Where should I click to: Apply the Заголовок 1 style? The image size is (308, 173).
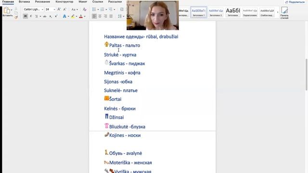tap(199, 12)
